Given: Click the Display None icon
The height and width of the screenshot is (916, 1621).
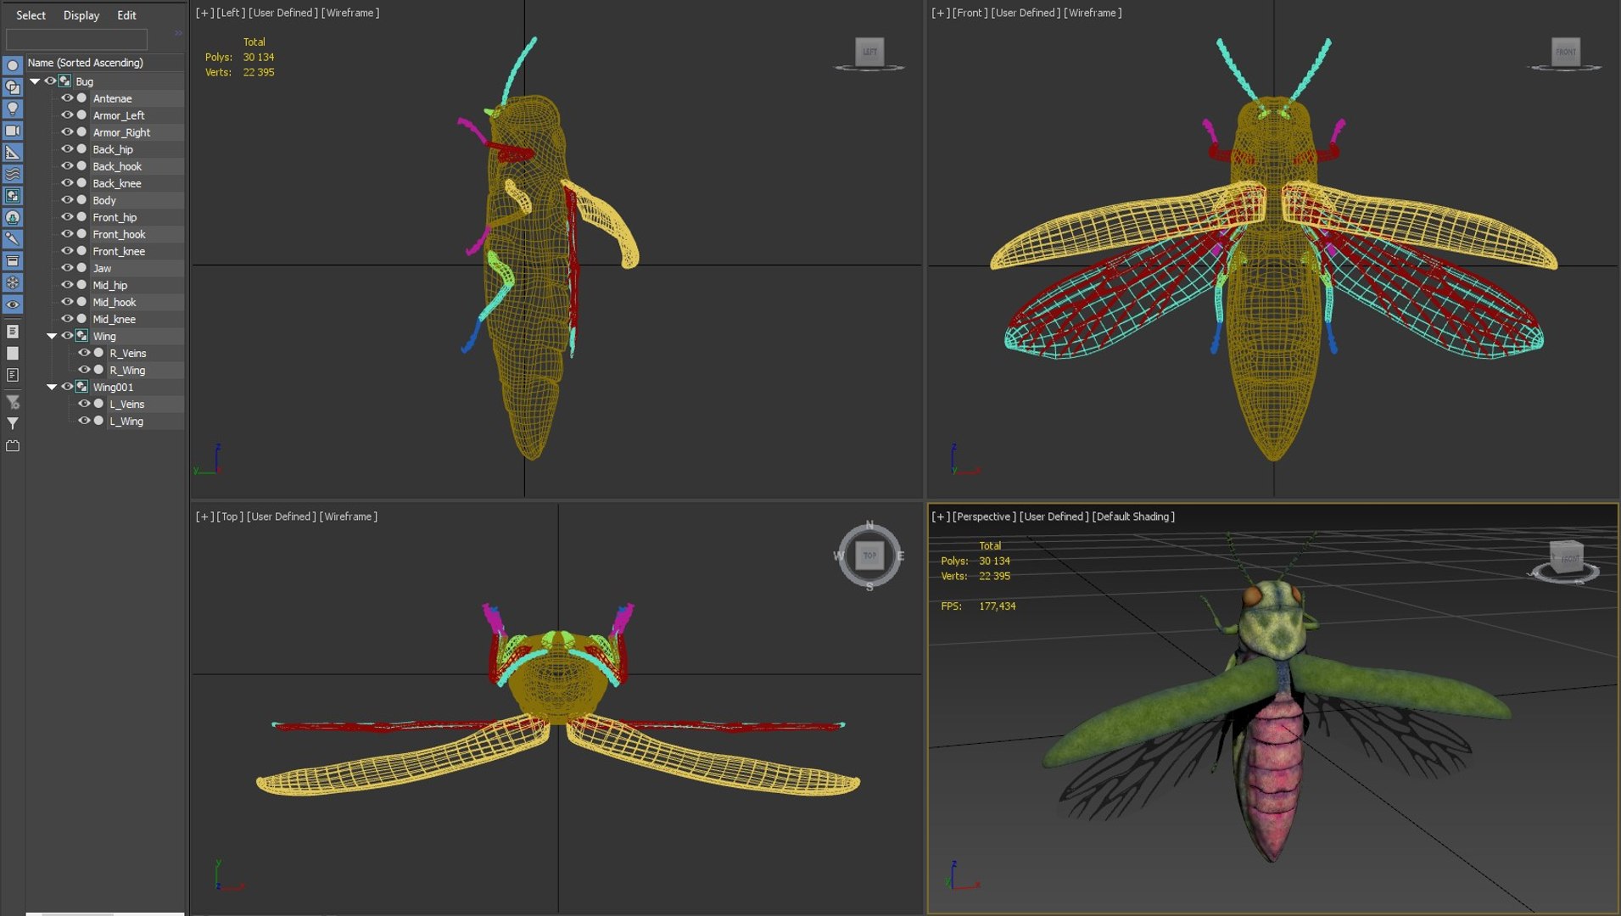Looking at the screenshot, I should coord(13,353).
